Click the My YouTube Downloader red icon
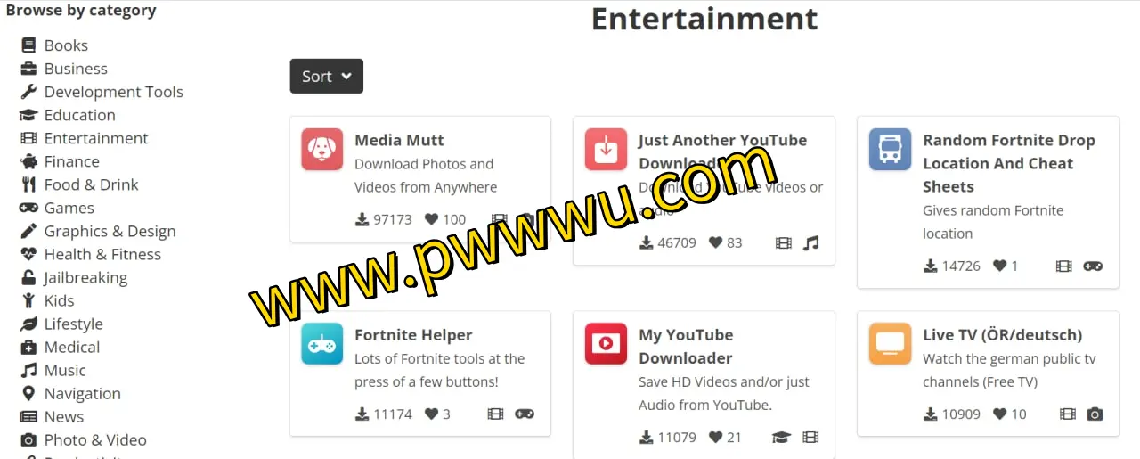1140x459 pixels. [x=607, y=344]
